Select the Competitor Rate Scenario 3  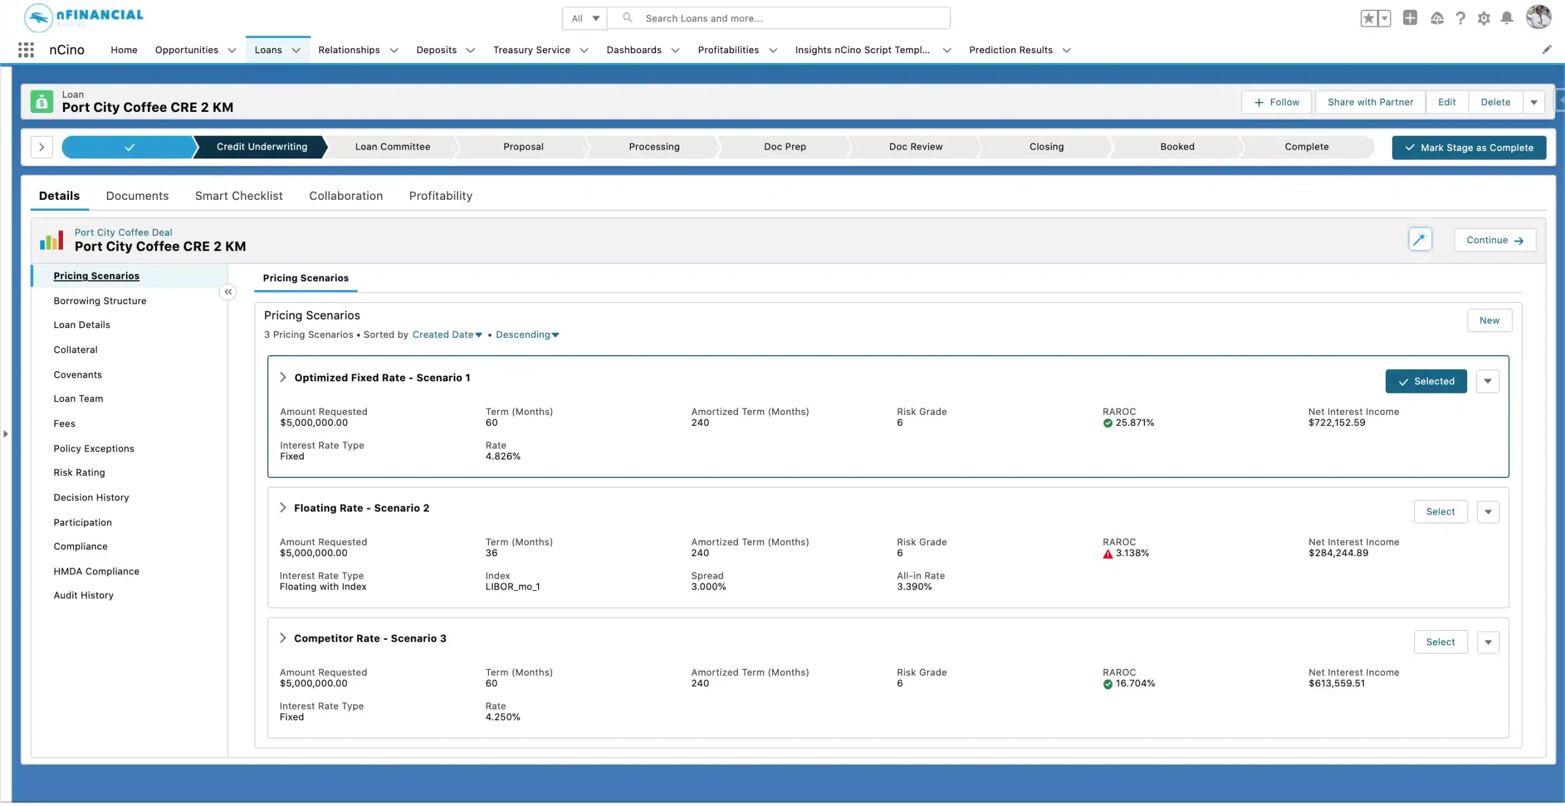(1440, 642)
